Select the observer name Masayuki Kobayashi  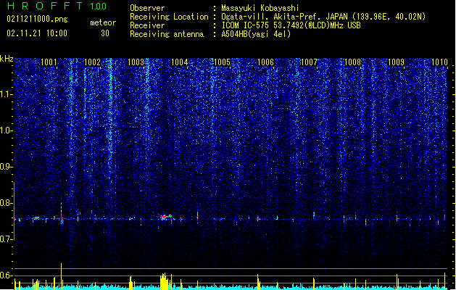260,8
